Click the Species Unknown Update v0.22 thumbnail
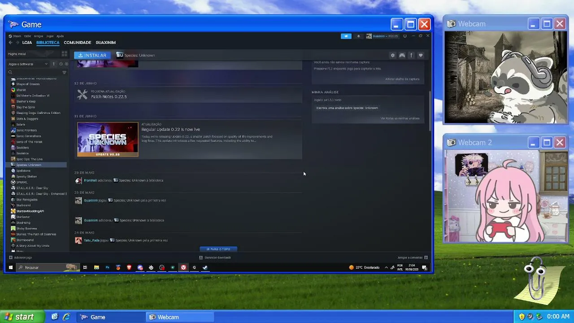Image resolution: width=574 pixels, height=323 pixels. point(108,140)
